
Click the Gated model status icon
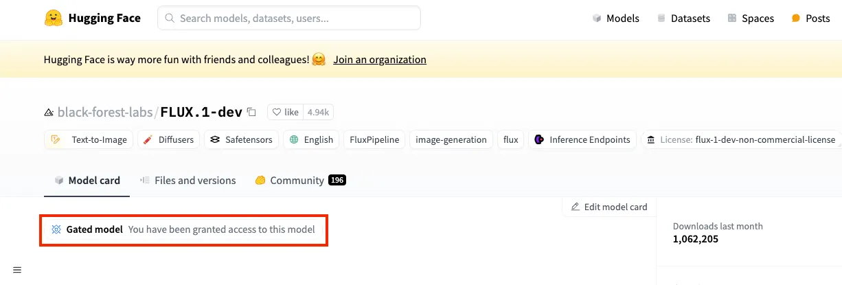[56, 229]
